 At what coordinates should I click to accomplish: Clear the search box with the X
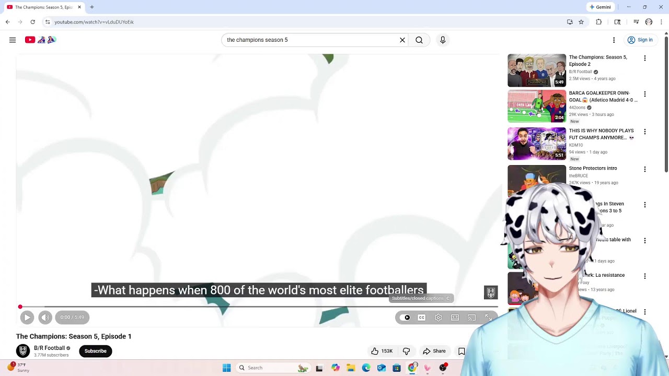(x=402, y=40)
